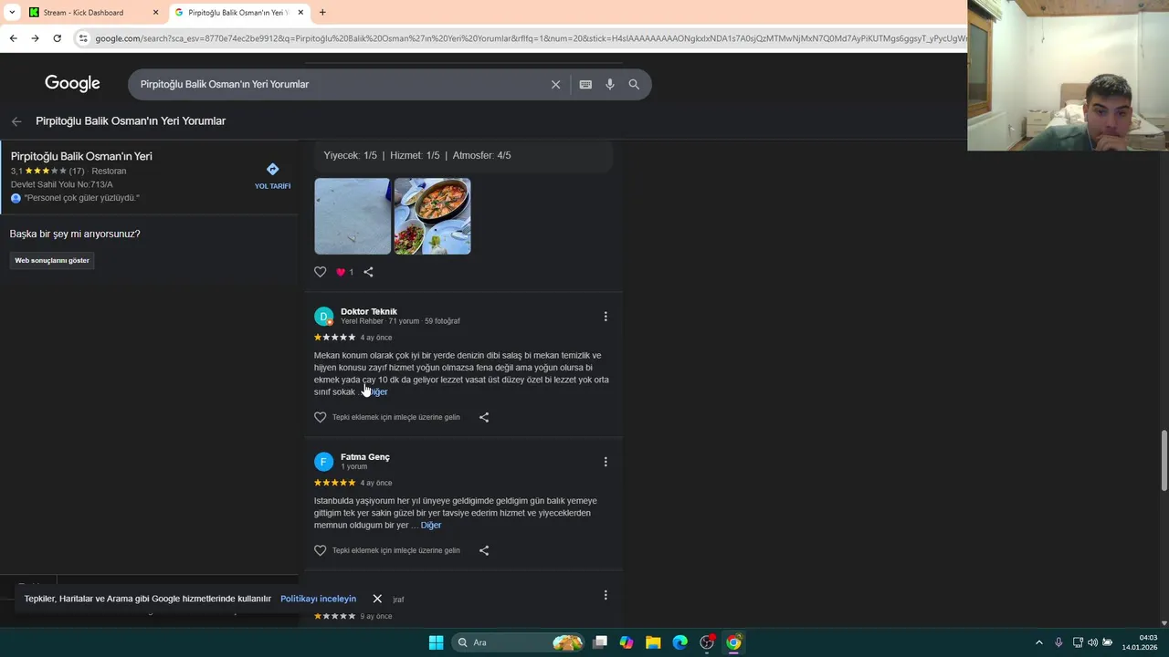Share Doktor Teknik's review
The width and height of the screenshot is (1169, 657).
[x=484, y=417]
